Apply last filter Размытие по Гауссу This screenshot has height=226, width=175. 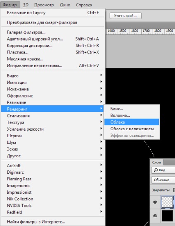(x=53, y=13)
